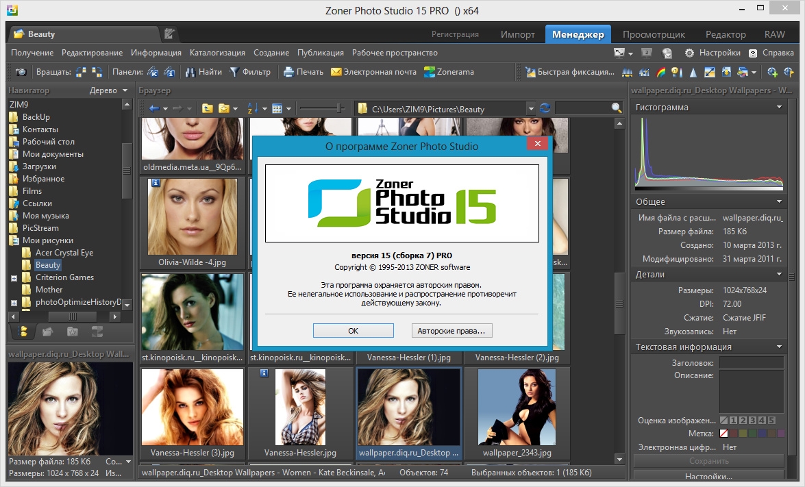This screenshot has height=487, width=805.
Task: Set image rating to 3
Action: [753, 421]
